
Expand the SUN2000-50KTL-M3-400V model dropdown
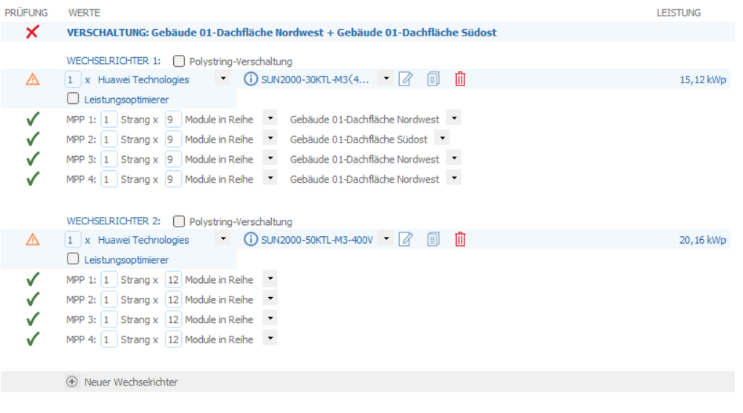[386, 239]
